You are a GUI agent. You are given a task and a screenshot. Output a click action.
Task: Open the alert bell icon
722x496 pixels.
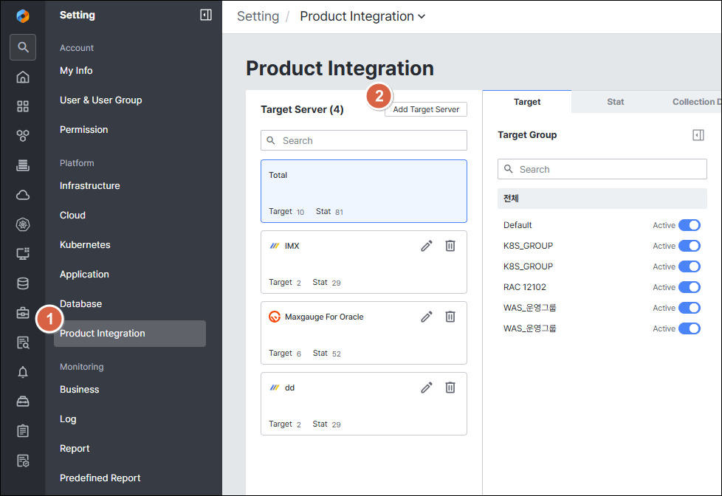[23, 372]
